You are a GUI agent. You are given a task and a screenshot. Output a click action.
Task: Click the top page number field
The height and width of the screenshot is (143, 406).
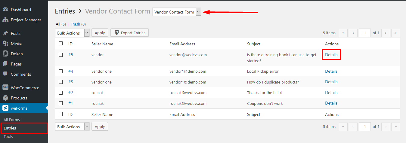coord(365,33)
